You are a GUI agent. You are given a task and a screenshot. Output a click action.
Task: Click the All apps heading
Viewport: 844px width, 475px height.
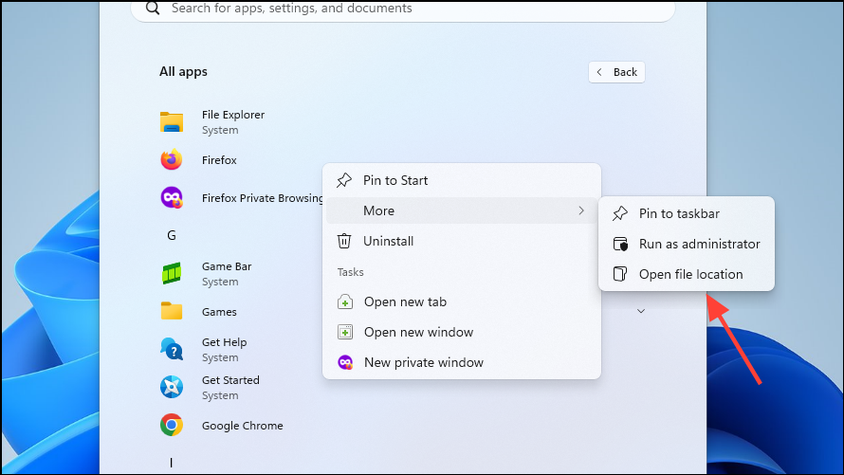[x=183, y=71]
